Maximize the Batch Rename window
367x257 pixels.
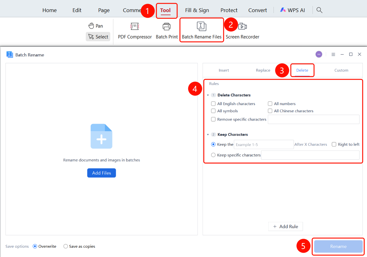[x=351, y=54]
